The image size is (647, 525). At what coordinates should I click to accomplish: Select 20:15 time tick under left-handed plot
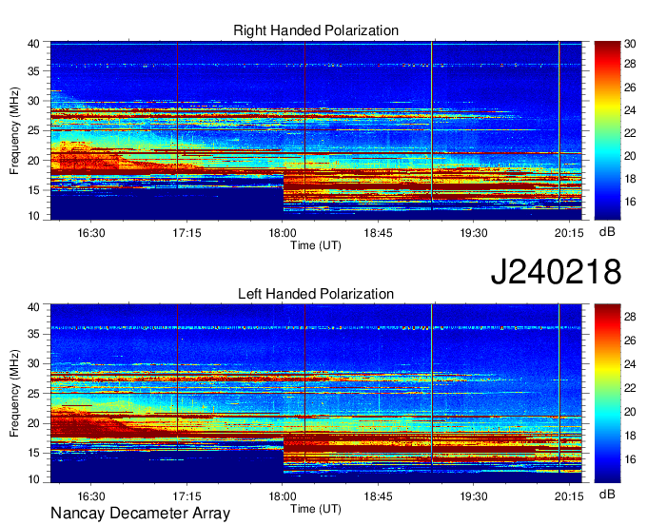[569, 496]
